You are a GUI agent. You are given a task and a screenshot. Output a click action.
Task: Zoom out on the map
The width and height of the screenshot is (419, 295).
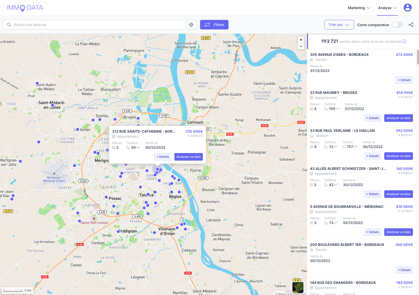point(301,46)
